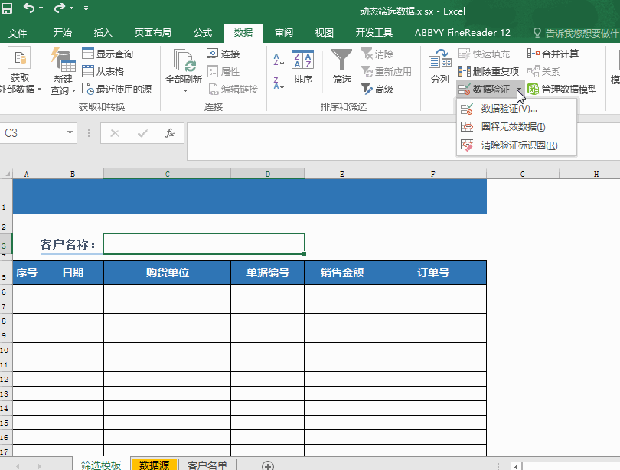Click the 销售金额 header cell
Viewport: 620px width, 470px height.
[x=342, y=273]
